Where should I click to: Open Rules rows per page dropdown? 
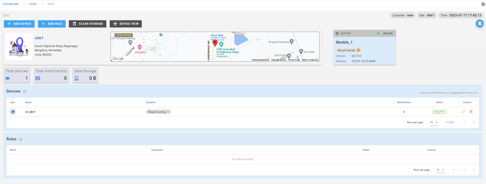click(x=440, y=170)
